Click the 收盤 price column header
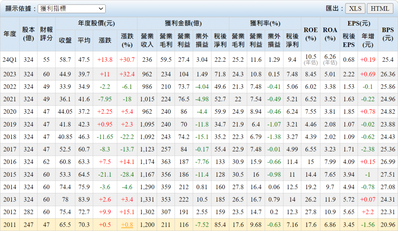398x231 pixels. tap(65, 40)
